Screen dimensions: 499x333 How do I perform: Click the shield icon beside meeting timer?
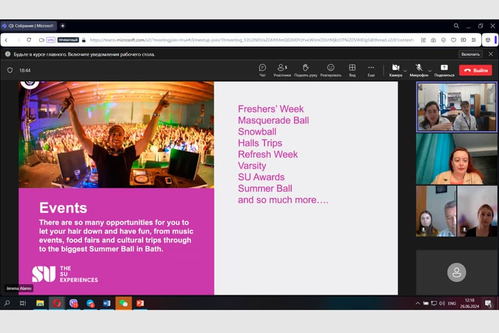[x=10, y=70]
